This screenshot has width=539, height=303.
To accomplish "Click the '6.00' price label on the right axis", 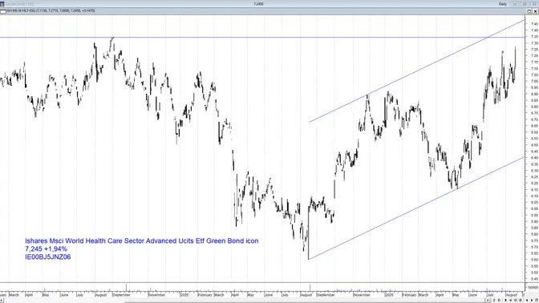I will point(534,209).
